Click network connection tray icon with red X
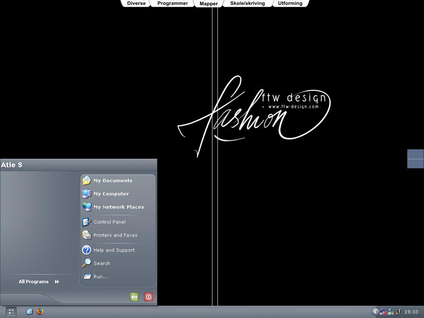 click(x=383, y=312)
